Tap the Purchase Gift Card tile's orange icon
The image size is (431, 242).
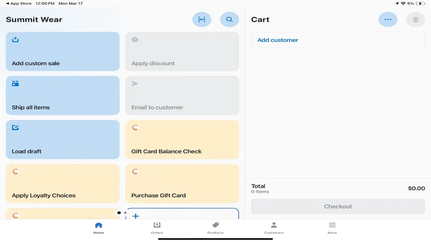point(135,172)
